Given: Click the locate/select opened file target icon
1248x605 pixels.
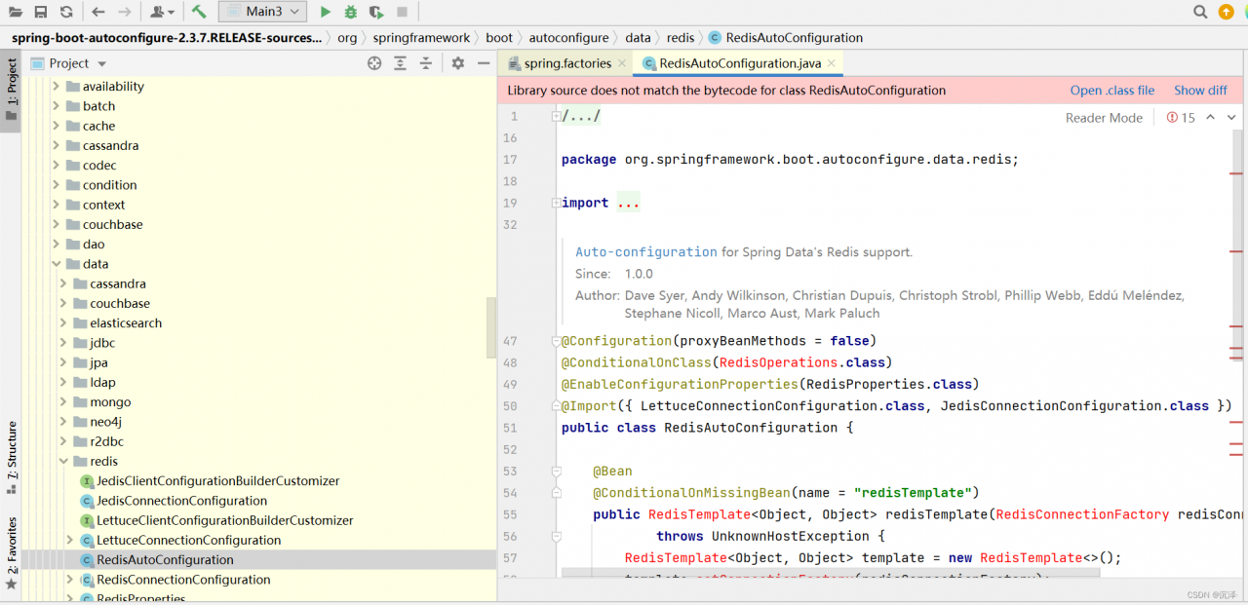Looking at the screenshot, I should (x=374, y=63).
